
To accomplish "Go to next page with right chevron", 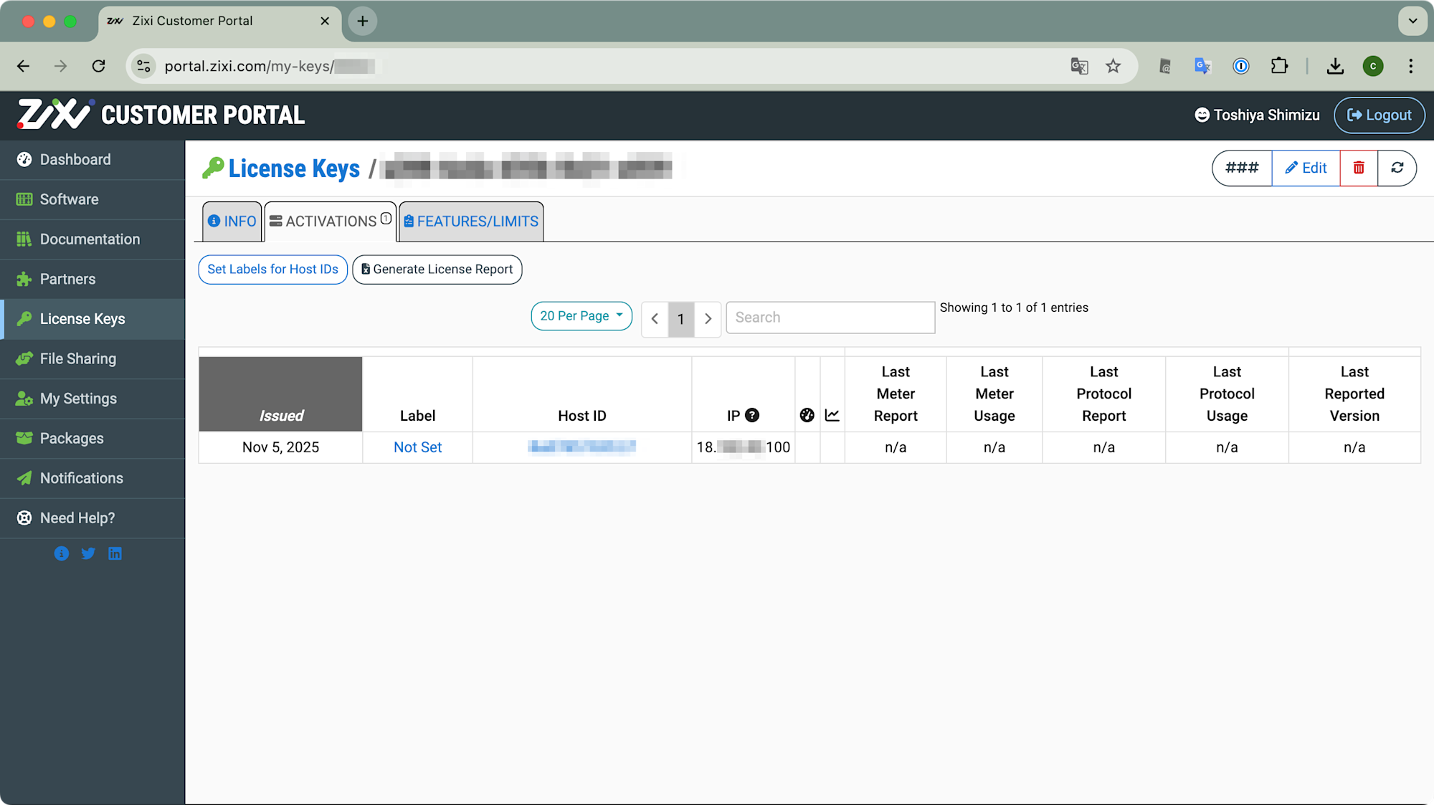I will (x=708, y=319).
